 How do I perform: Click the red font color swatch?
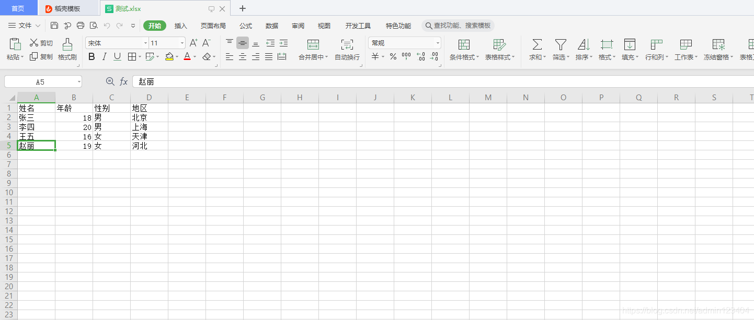tap(187, 56)
